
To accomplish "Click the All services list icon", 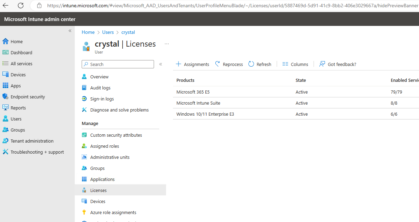I will pyautogui.click(x=5, y=64).
